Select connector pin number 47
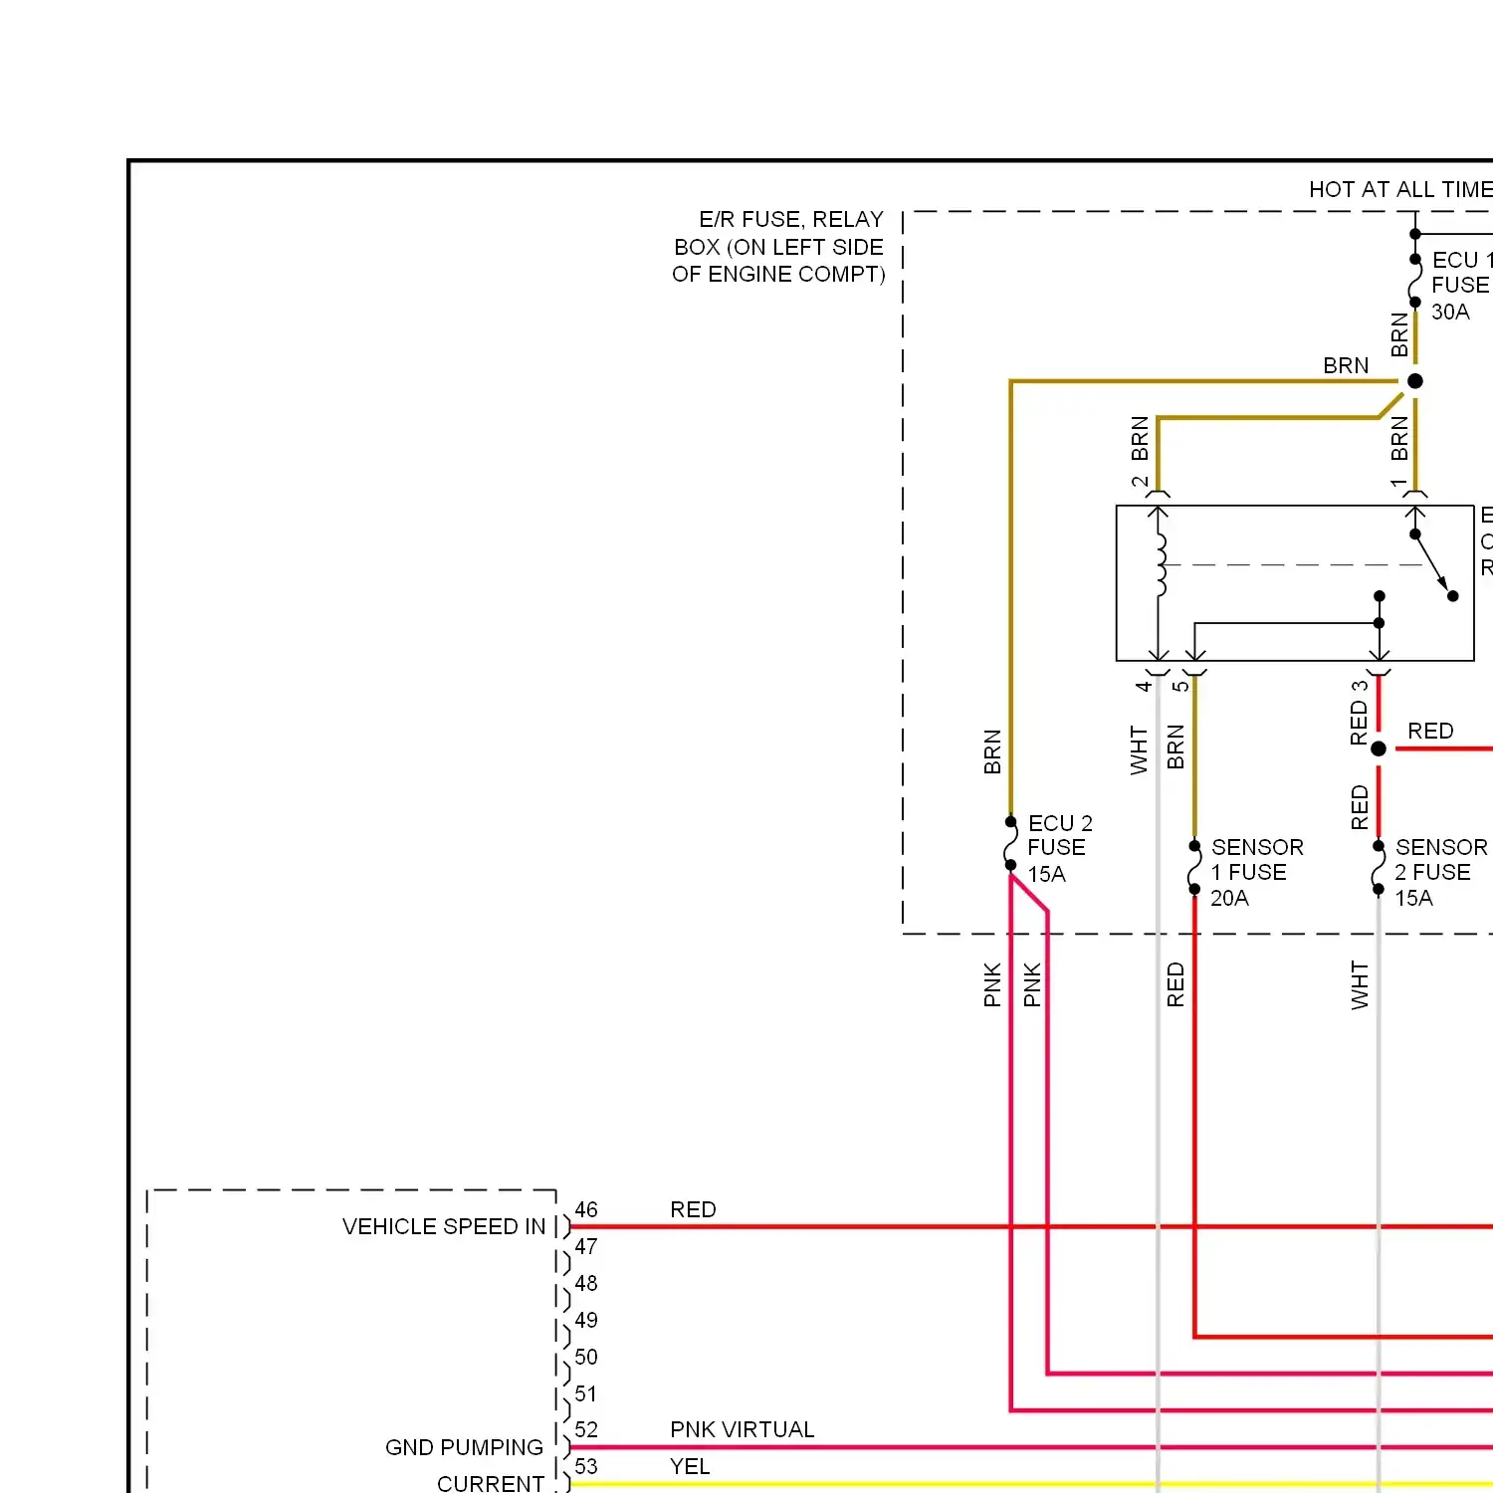 (x=586, y=1246)
